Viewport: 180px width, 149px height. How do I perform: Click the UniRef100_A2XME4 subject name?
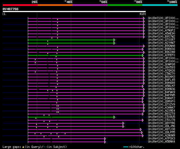[x=161, y=111]
